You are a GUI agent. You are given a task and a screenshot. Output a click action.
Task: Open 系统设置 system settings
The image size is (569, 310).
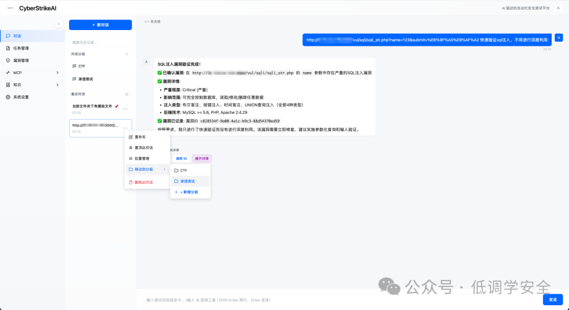pos(32,98)
